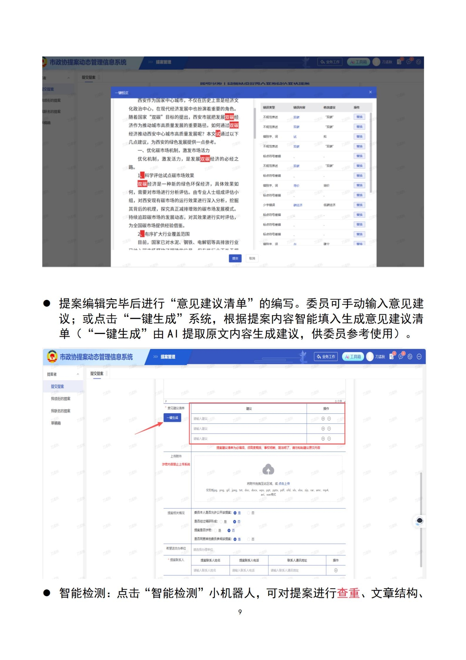The width and height of the screenshot is (466, 660).
Task: Click the 一键生成 blue button
Action: coord(172,418)
